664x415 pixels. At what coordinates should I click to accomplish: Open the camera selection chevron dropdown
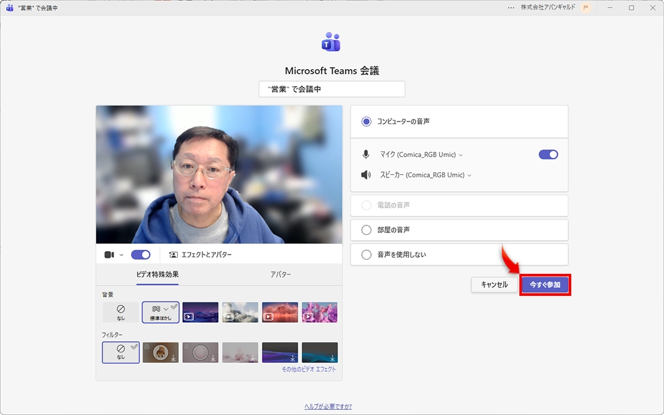120,254
